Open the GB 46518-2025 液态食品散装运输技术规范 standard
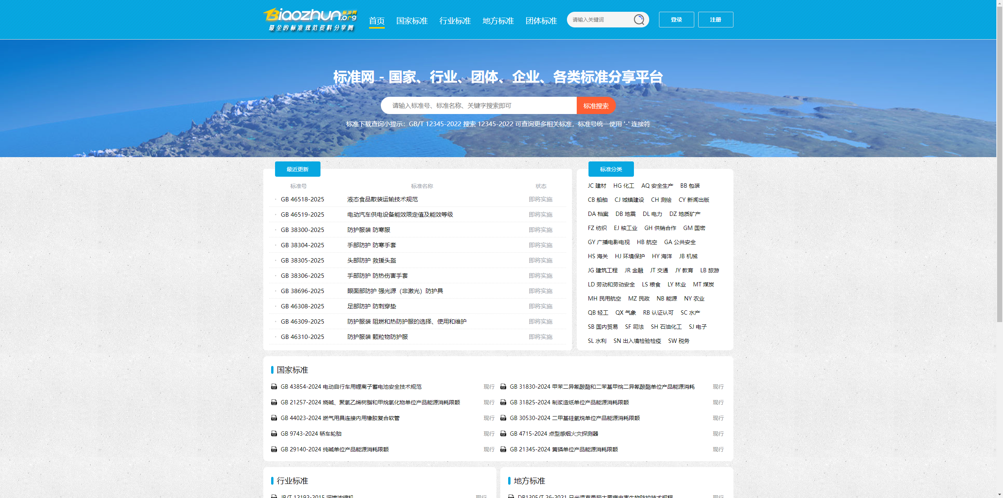Screen dimensions: 1003x498 [382, 199]
